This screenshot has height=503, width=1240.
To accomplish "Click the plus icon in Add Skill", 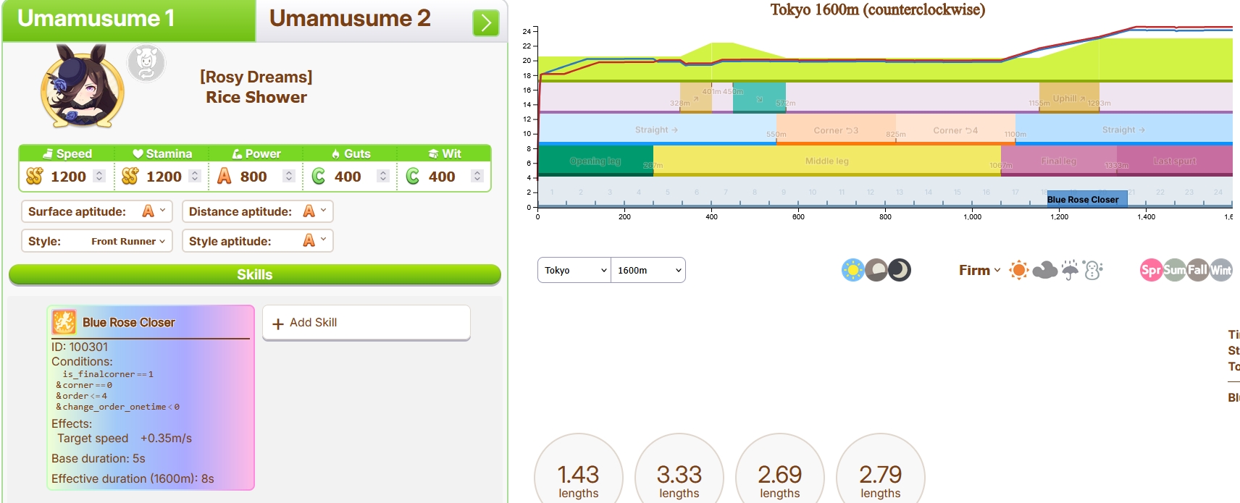I will tap(277, 324).
